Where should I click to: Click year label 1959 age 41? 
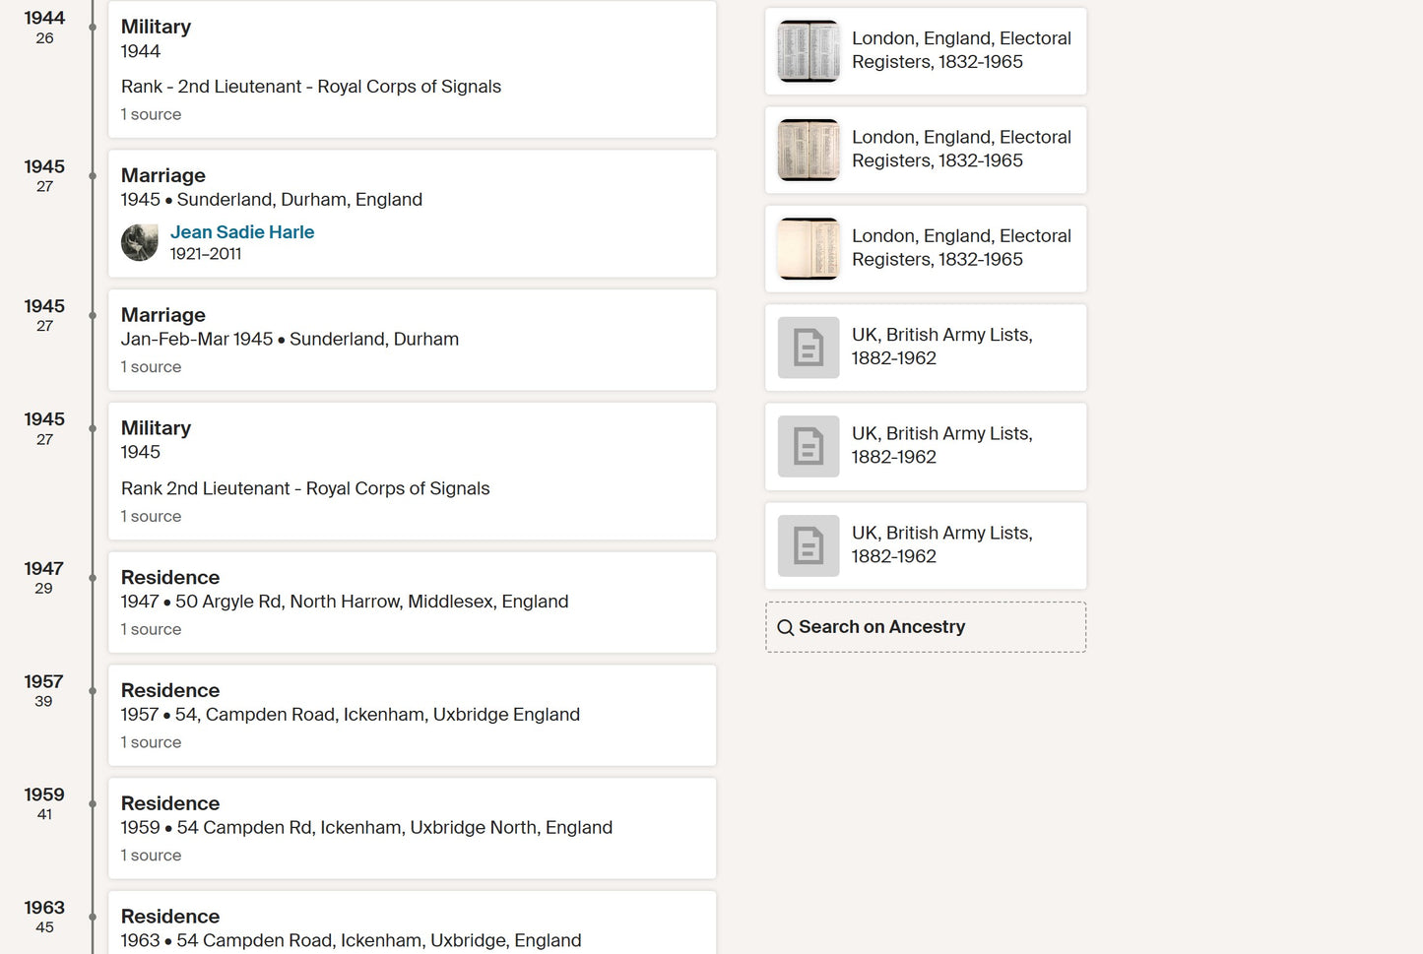[x=44, y=803]
